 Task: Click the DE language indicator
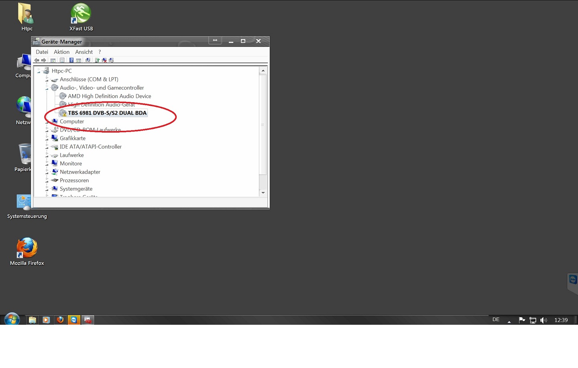496,319
